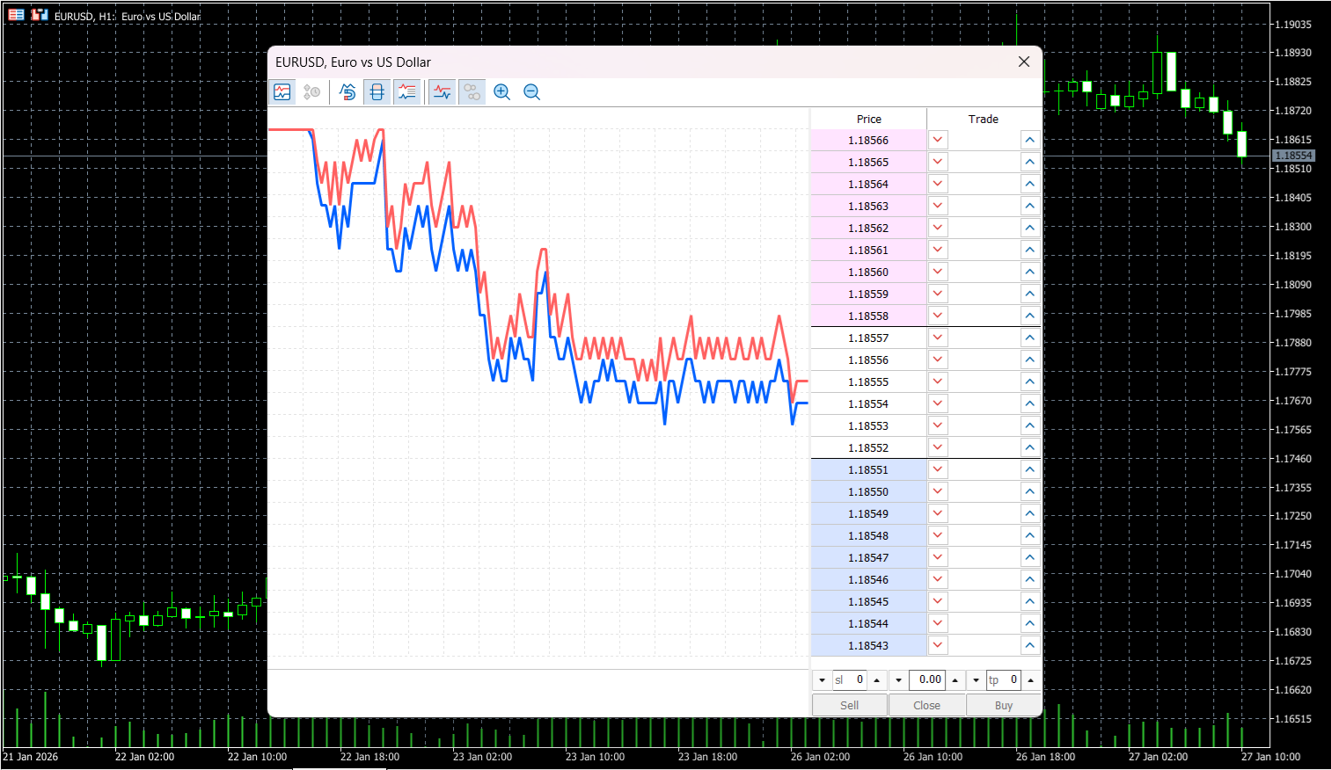Zoom in the Depth of Market chart
Image resolution: width=1331 pixels, height=770 pixels.
502,91
